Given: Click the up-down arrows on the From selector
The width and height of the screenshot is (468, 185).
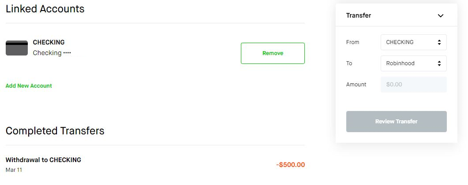Looking at the screenshot, I should click(x=439, y=42).
